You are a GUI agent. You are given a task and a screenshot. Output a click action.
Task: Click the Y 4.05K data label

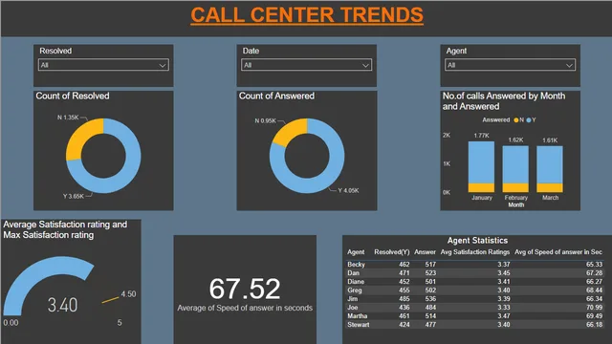pyautogui.click(x=348, y=190)
